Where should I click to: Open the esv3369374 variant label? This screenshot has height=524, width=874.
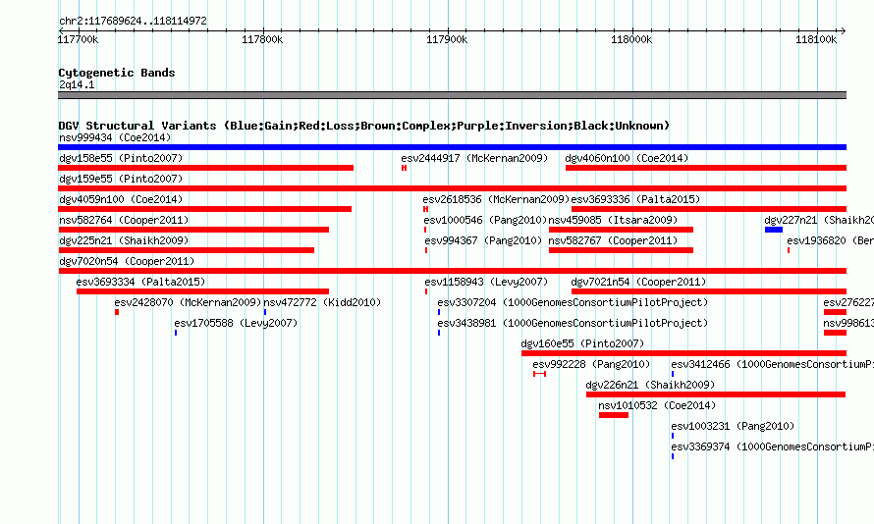[773, 446]
